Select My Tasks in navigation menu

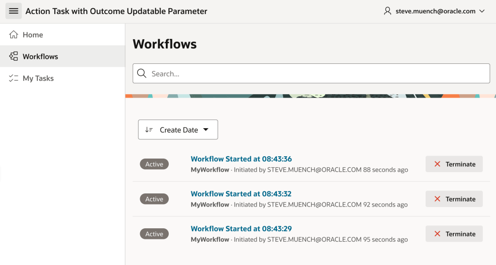tap(38, 78)
